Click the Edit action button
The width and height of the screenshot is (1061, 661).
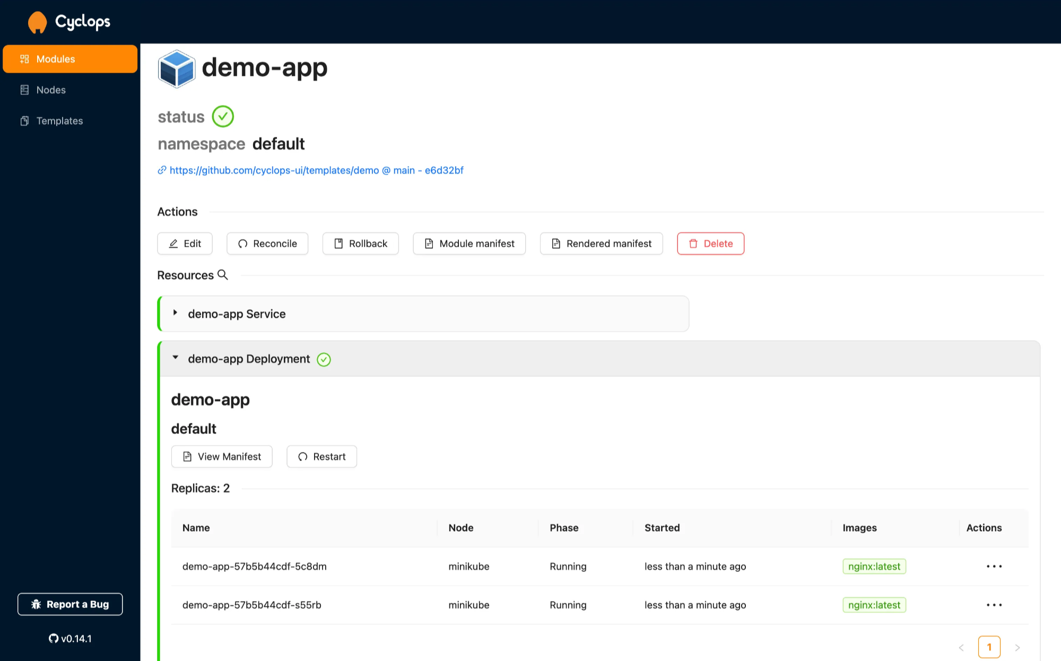(x=184, y=243)
